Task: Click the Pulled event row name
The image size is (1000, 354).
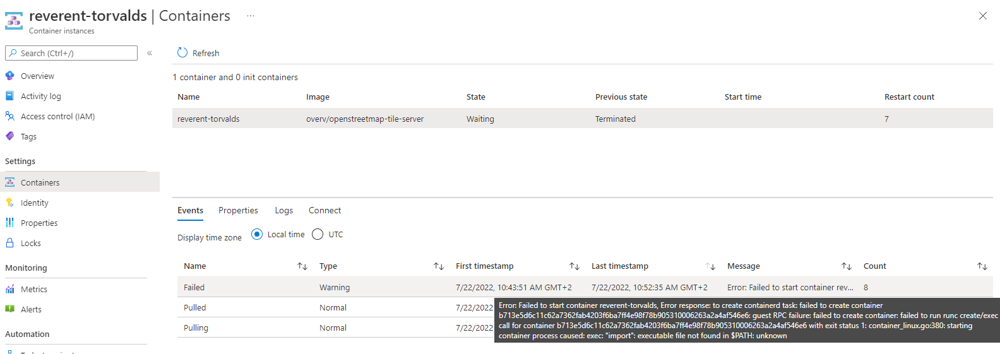Action: point(195,307)
